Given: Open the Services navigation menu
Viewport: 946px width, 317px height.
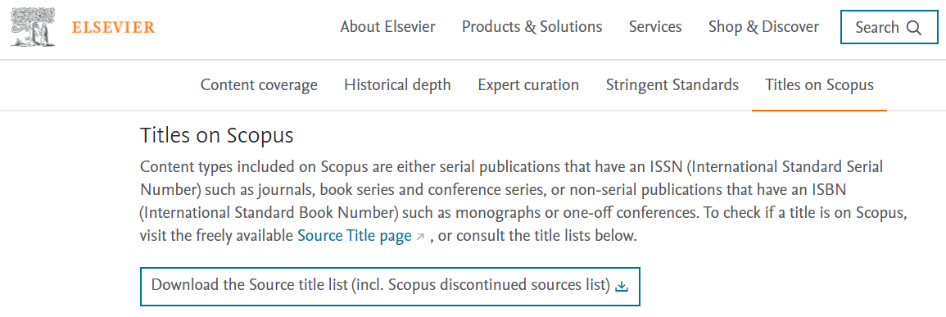Looking at the screenshot, I should (x=655, y=27).
